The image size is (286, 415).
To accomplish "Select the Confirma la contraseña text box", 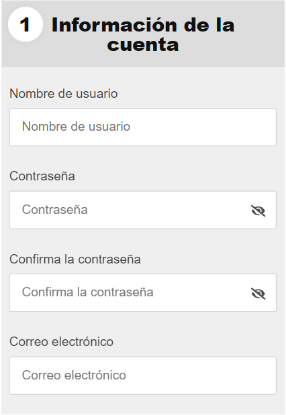I will coord(143,293).
